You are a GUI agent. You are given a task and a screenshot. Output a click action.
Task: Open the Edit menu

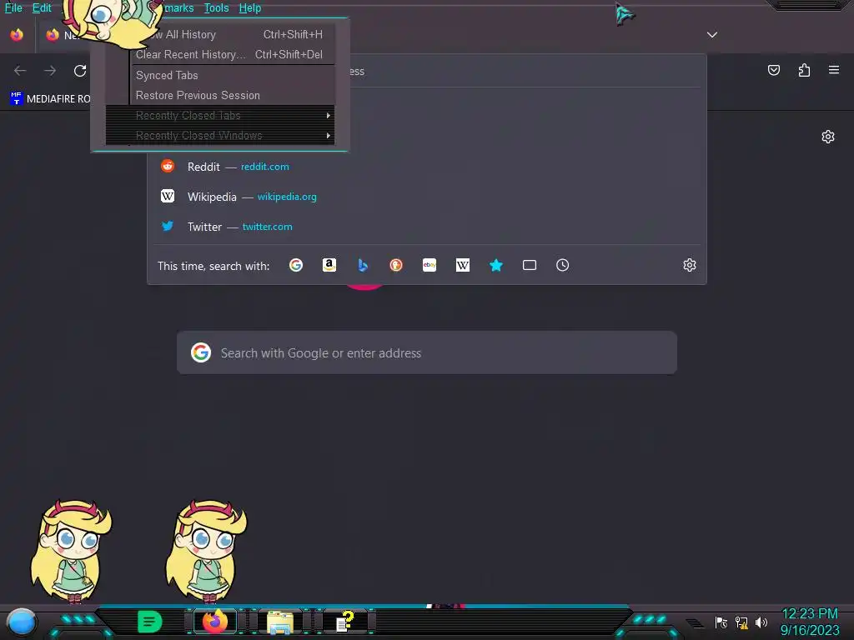[x=42, y=8]
